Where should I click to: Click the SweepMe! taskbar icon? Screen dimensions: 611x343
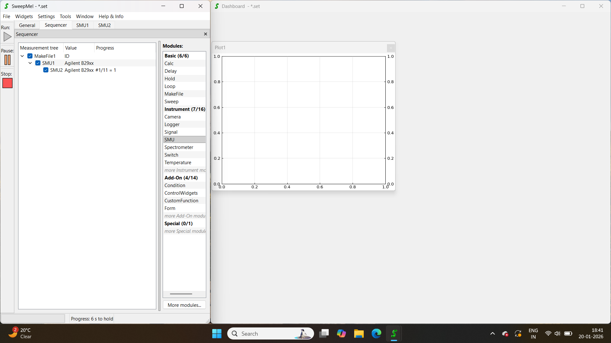[394, 333]
